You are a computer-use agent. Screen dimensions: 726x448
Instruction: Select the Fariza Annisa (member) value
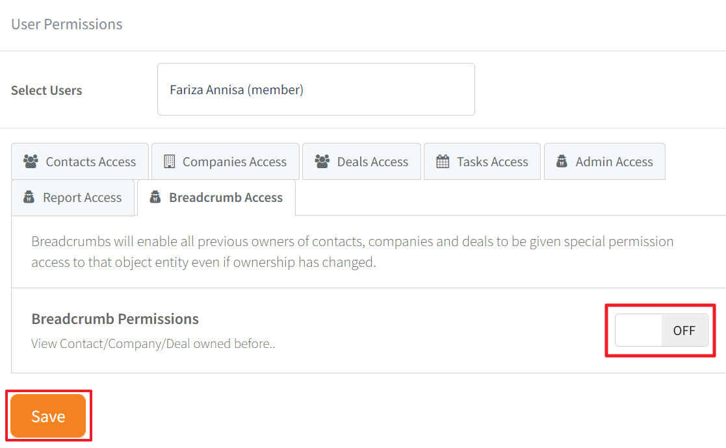coord(237,90)
